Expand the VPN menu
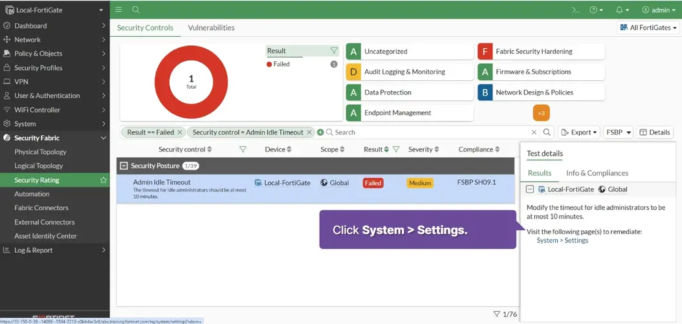This screenshot has height=324, width=682. [x=55, y=81]
